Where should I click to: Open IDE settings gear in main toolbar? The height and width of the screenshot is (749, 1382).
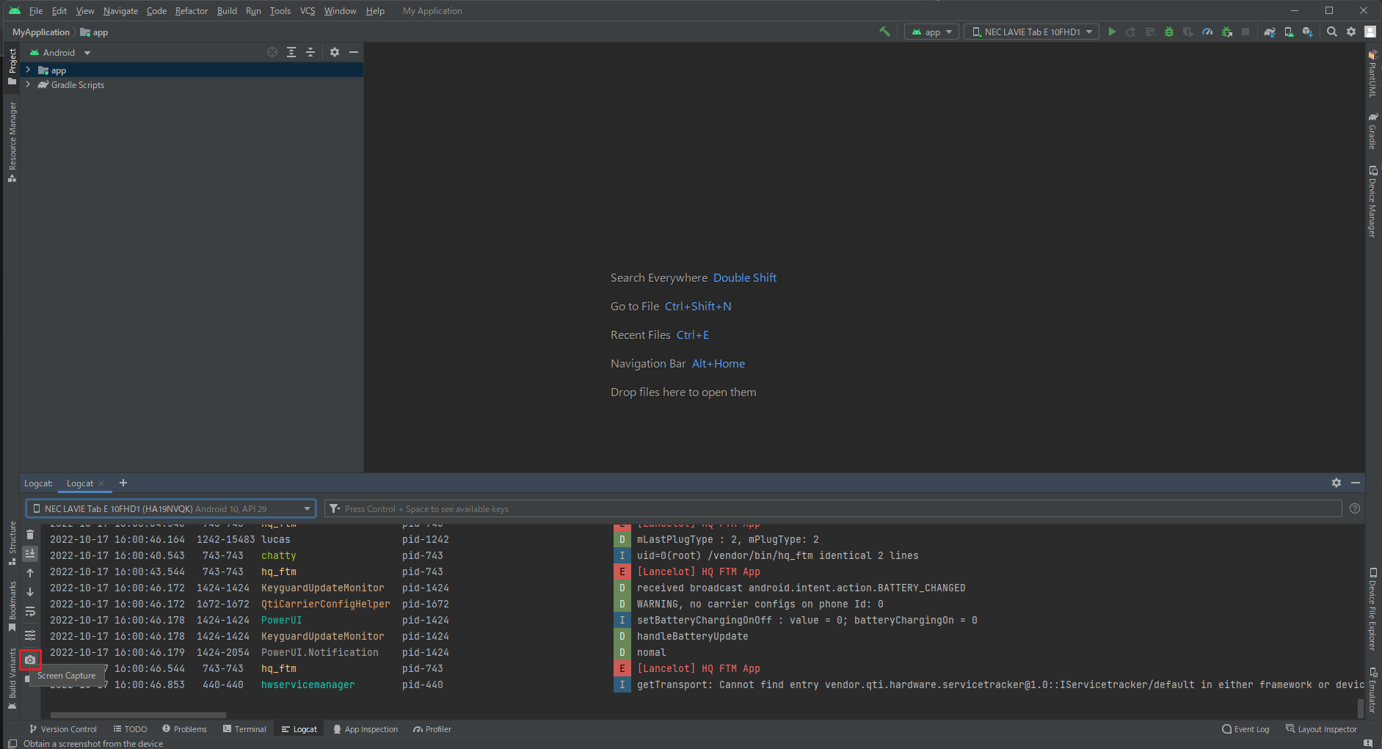pos(1351,32)
